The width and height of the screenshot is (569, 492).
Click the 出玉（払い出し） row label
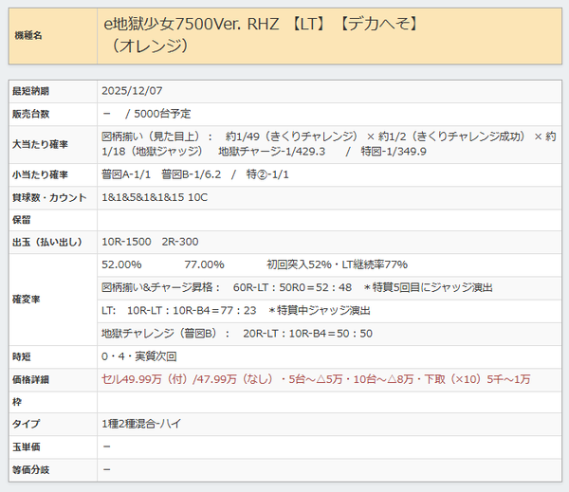[x=47, y=243]
